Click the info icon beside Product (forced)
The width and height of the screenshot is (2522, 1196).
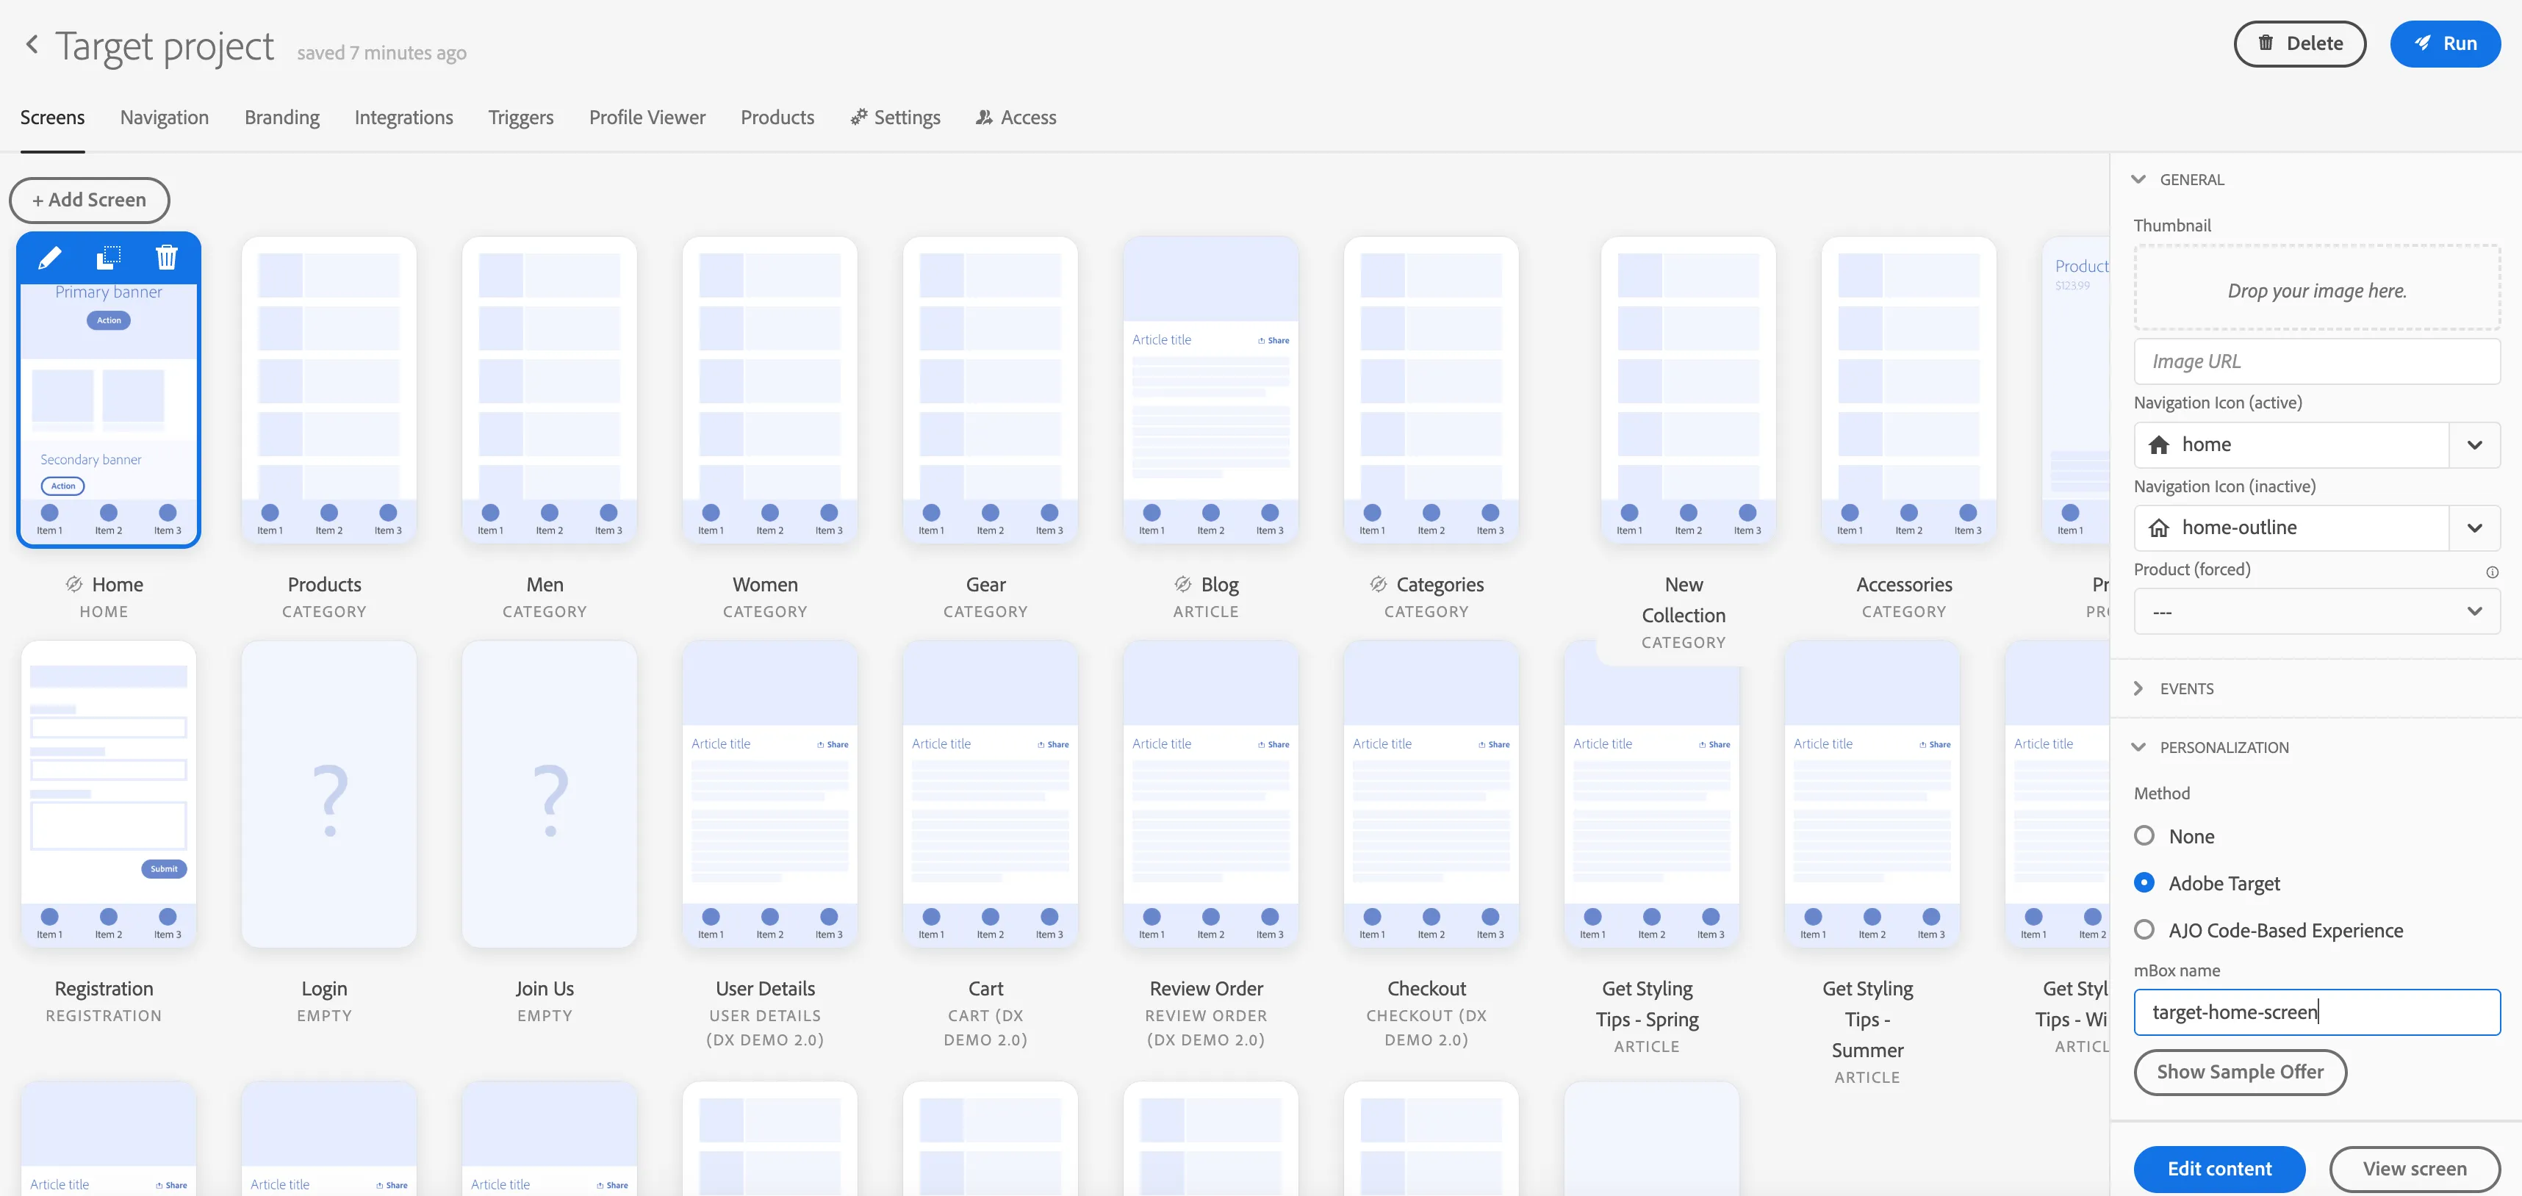2492,572
